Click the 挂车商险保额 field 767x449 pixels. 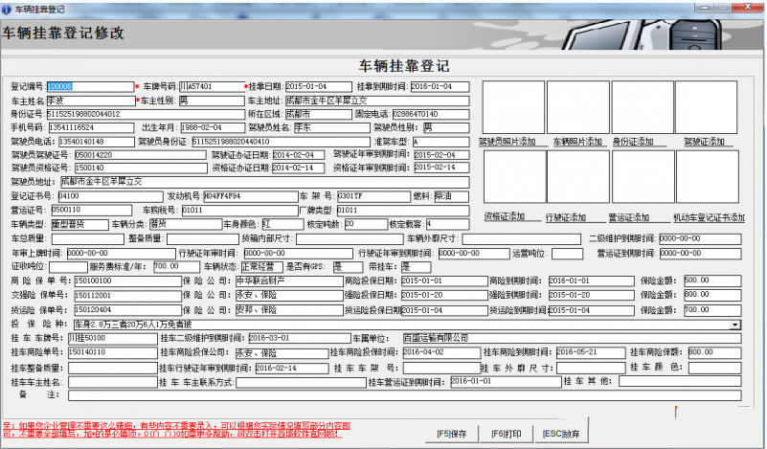[x=714, y=352]
